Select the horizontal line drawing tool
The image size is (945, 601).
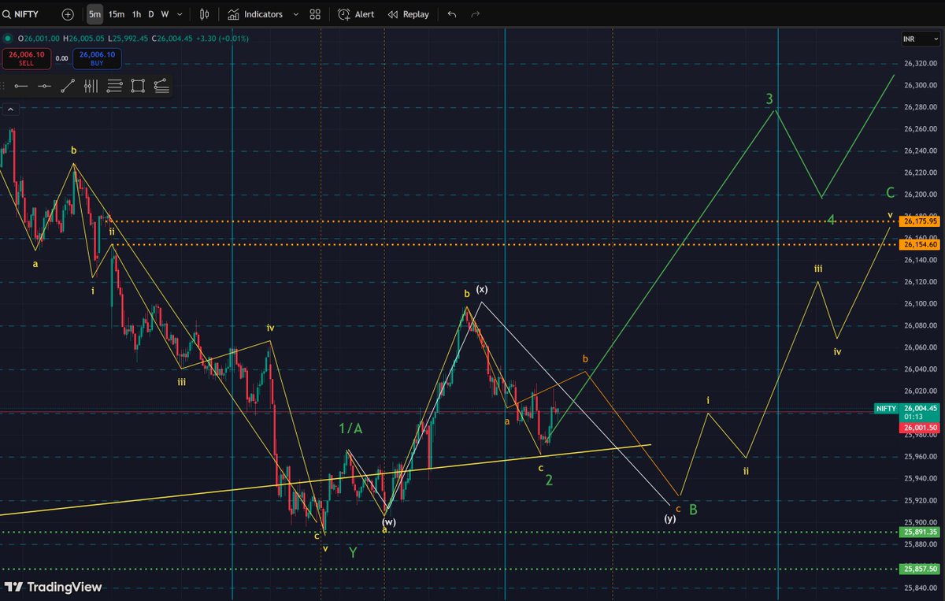[x=21, y=85]
